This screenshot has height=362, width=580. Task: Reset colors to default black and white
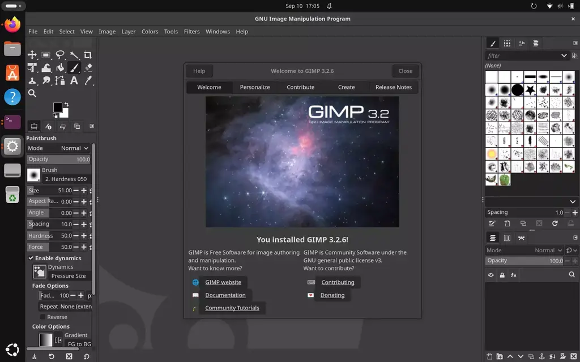click(x=55, y=115)
